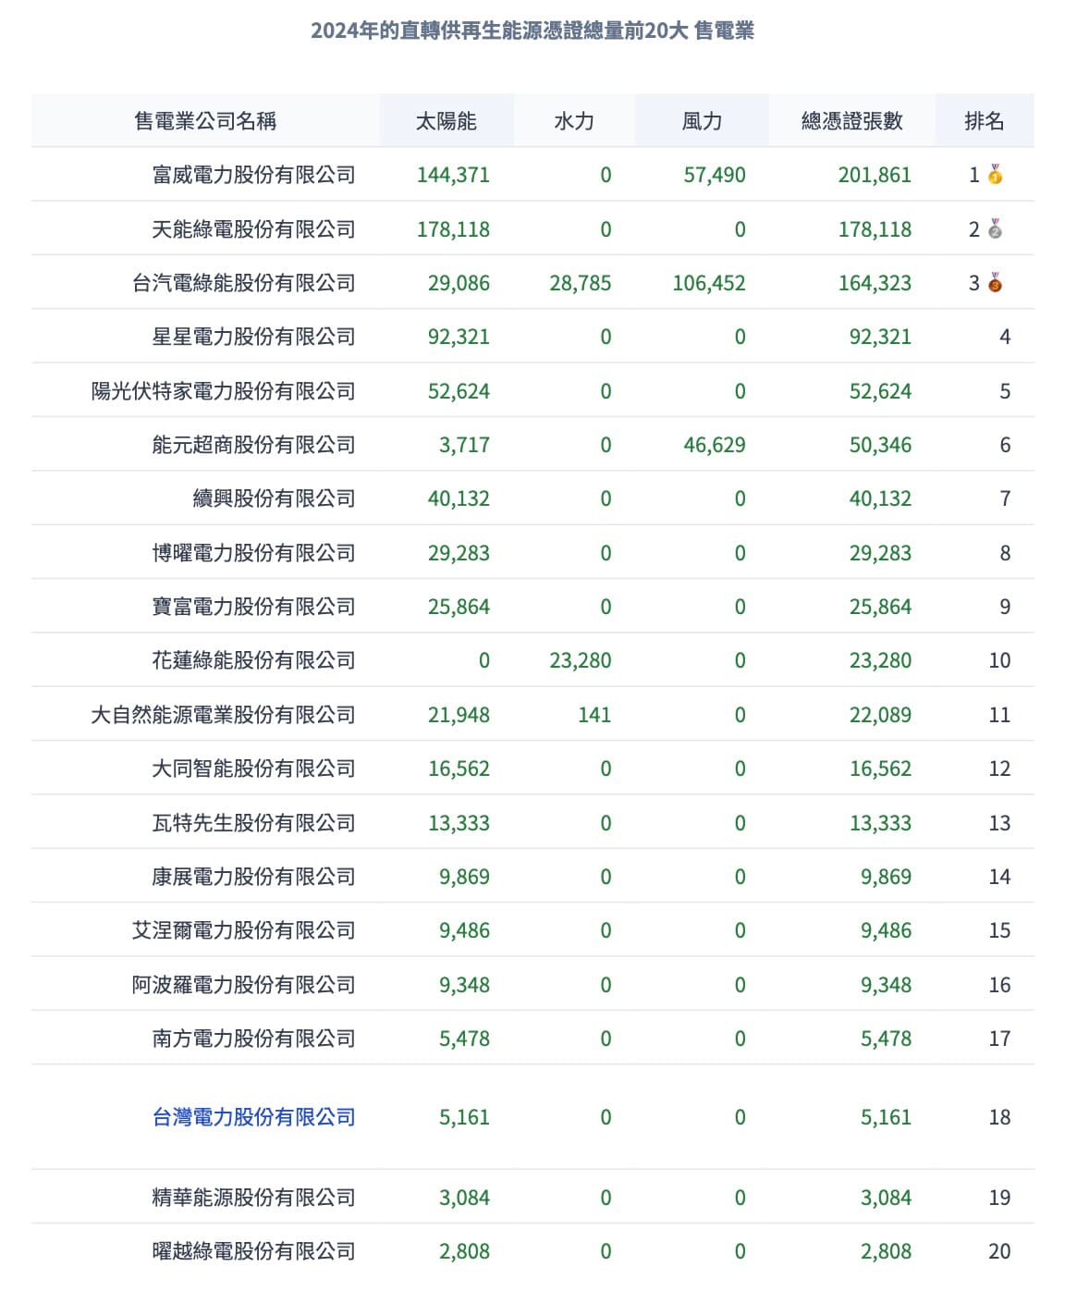The image size is (1089, 1291).
Task: Click the 總憑證張數 column header
Action: pos(851,121)
